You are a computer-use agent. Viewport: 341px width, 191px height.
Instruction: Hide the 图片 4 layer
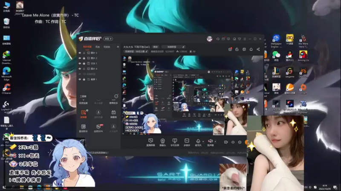tap(80, 69)
